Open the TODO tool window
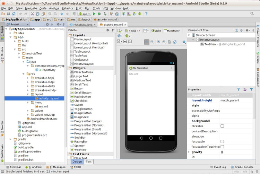This screenshot has width=260, height=174. pyautogui.click(x=76, y=167)
